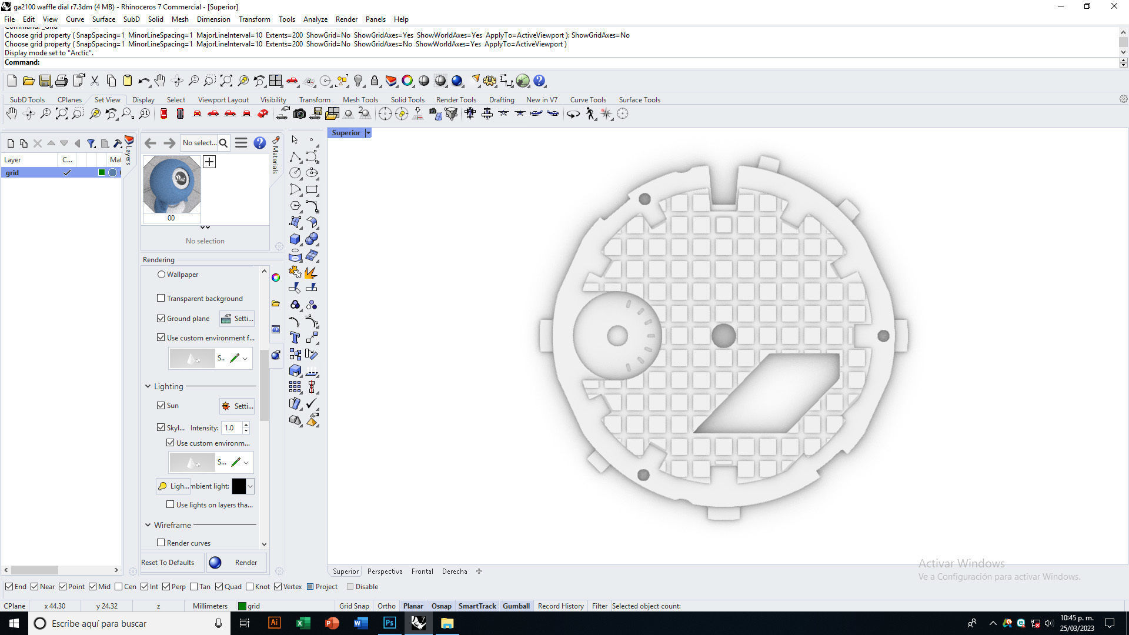This screenshot has width=1129, height=635.
Task: Enable the Render curves checkbox
Action: [161, 543]
